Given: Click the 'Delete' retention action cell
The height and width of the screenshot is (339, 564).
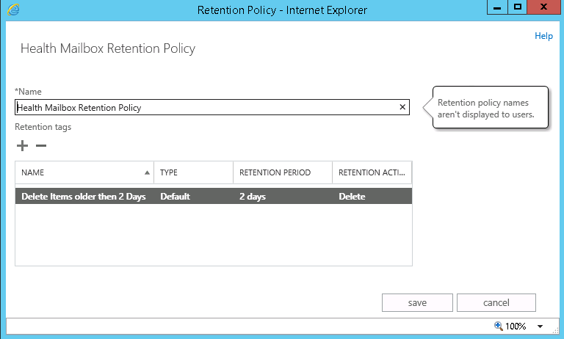Looking at the screenshot, I should (x=352, y=196).
